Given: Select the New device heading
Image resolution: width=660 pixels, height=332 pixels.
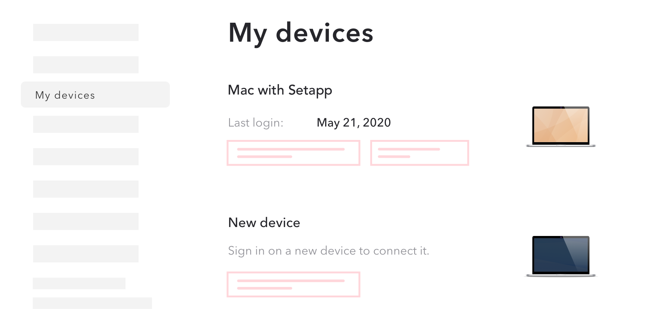Looking at the screenshot, I should click(x=264, y=223).
